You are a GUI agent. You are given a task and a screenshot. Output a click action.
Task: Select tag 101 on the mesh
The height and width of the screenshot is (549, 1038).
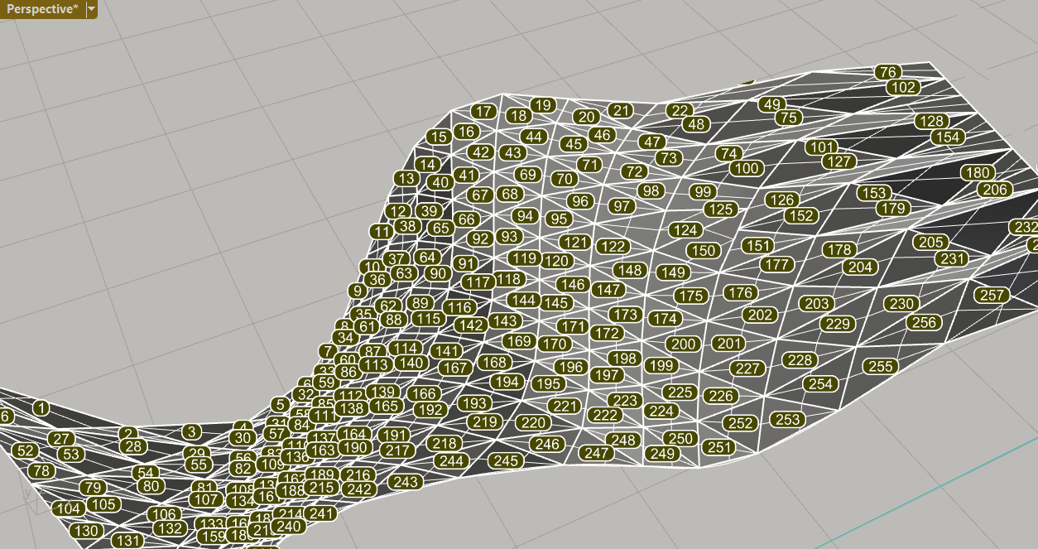click(821, 147)
